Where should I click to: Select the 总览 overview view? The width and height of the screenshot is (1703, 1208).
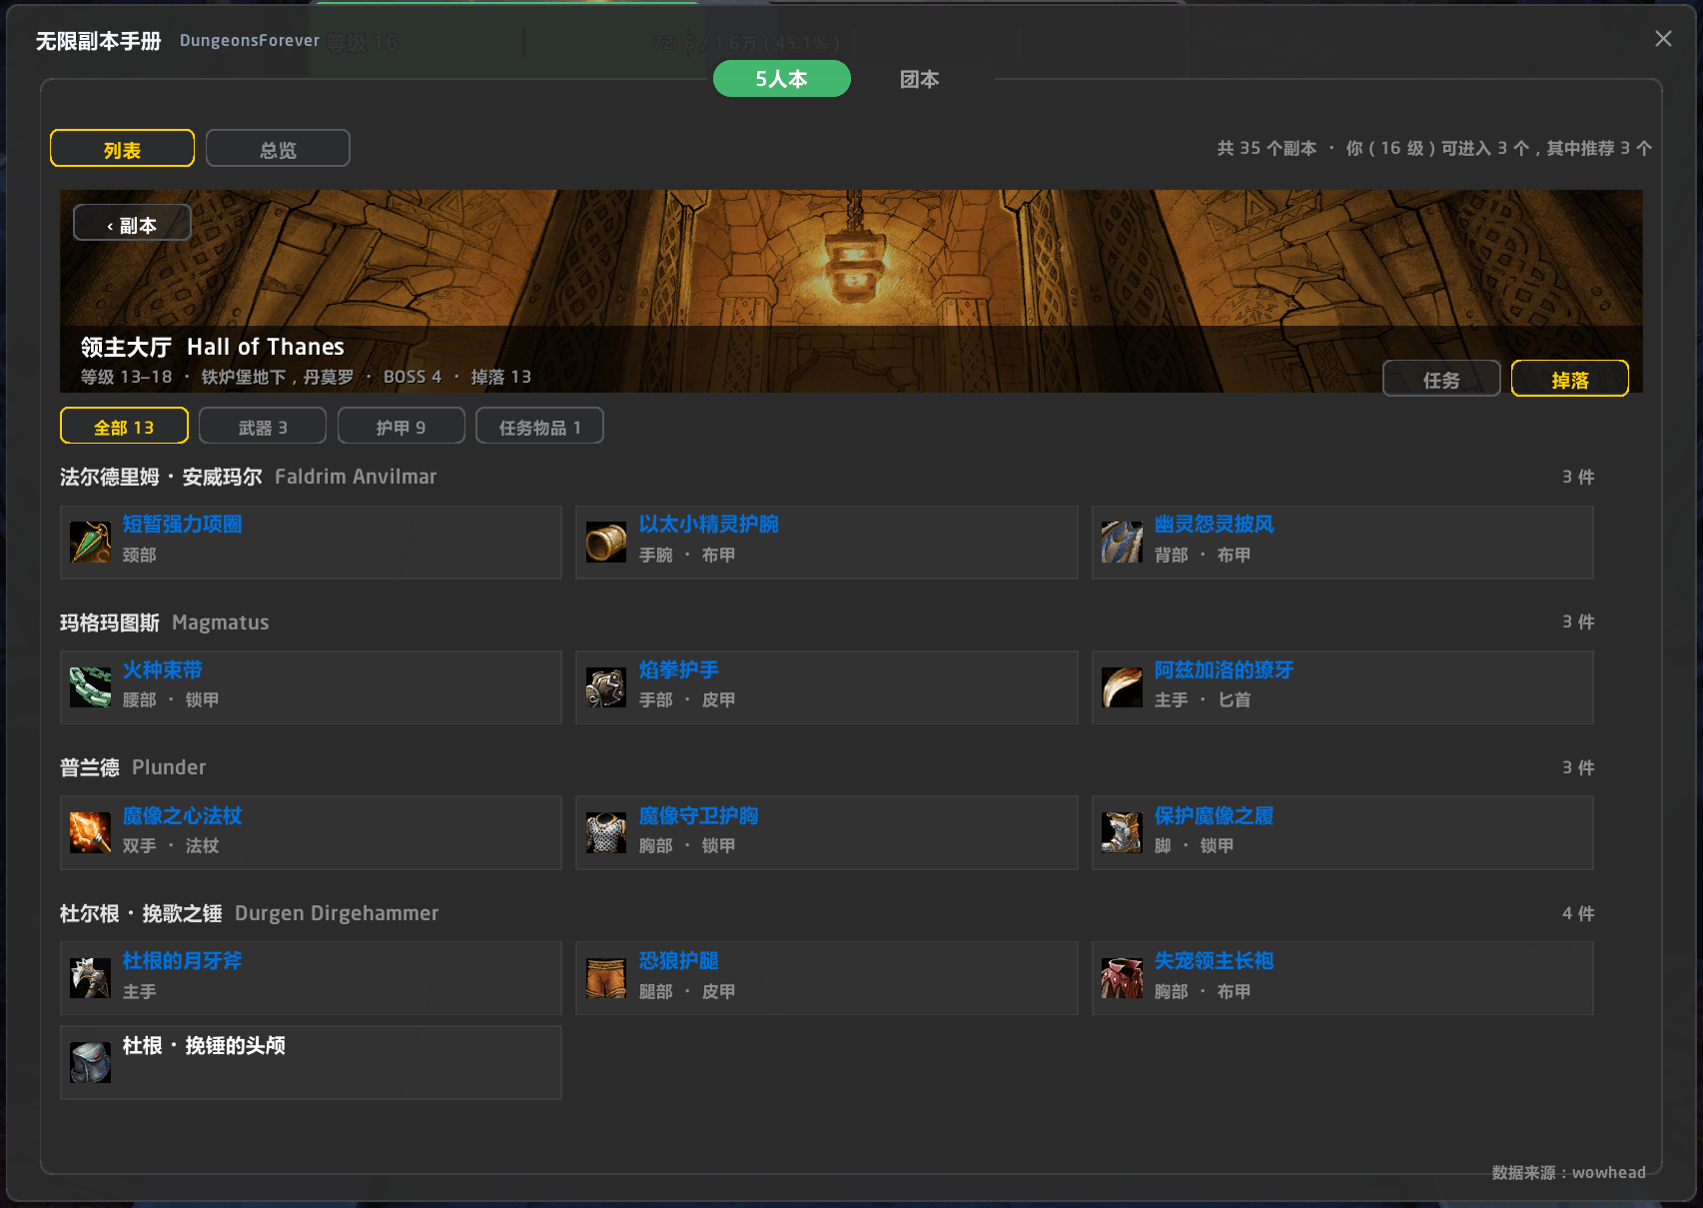[278, 149]
